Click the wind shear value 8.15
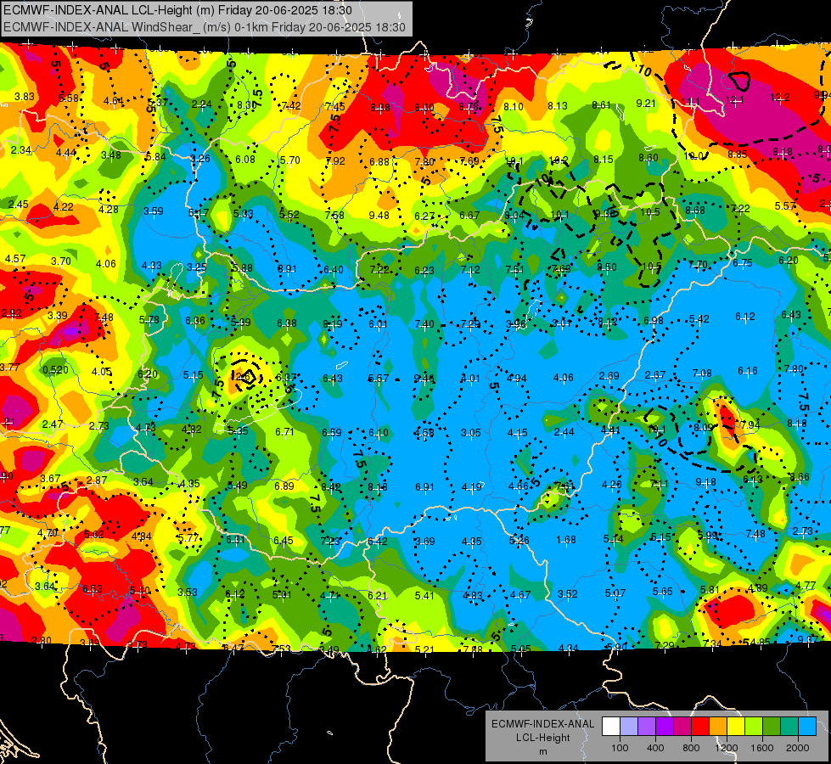Screen dimensions: 831x764 point(604,159)
